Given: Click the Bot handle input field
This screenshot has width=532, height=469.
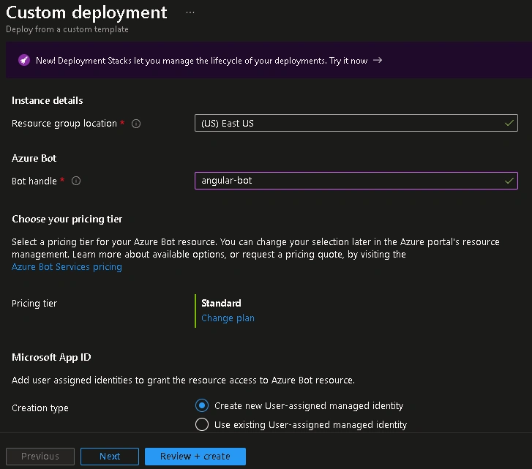Looking at the screenshot, I should click(x=356, y=181).
